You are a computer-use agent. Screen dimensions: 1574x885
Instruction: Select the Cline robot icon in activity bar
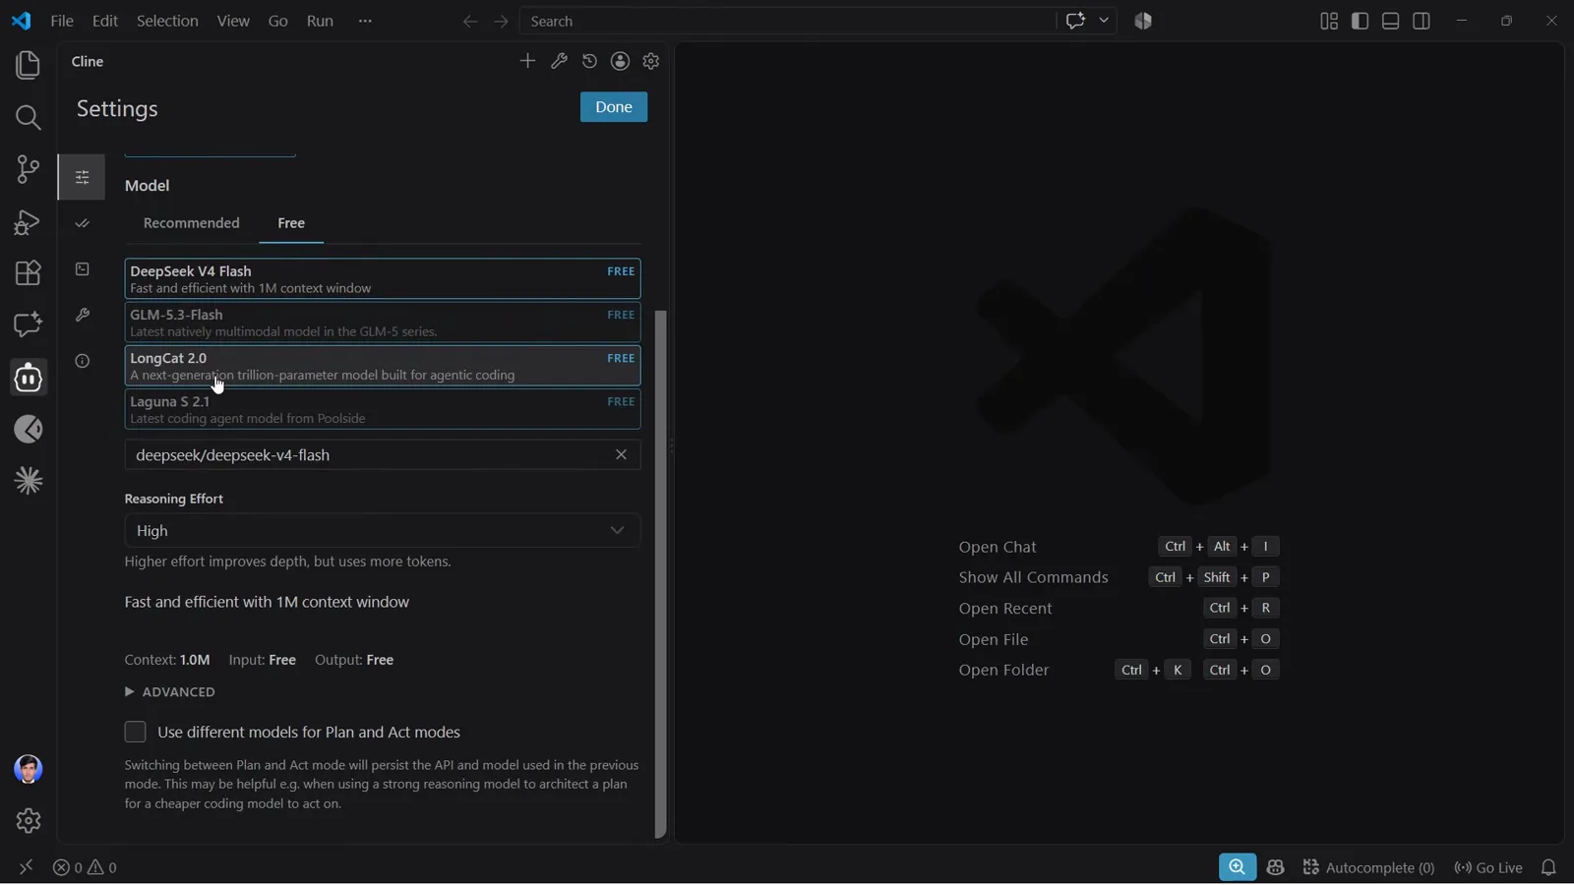tap(28, 379)
